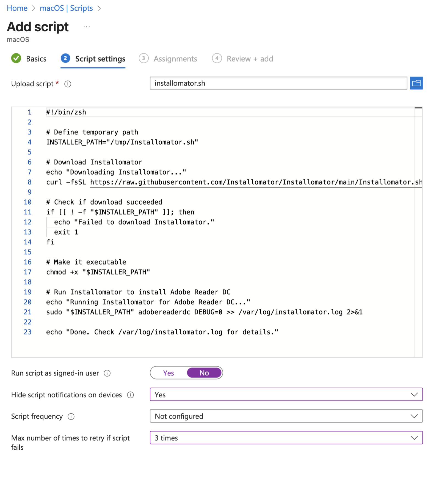Go to the Home breadcrumb link
436x478 pixels.
[17, 8]
